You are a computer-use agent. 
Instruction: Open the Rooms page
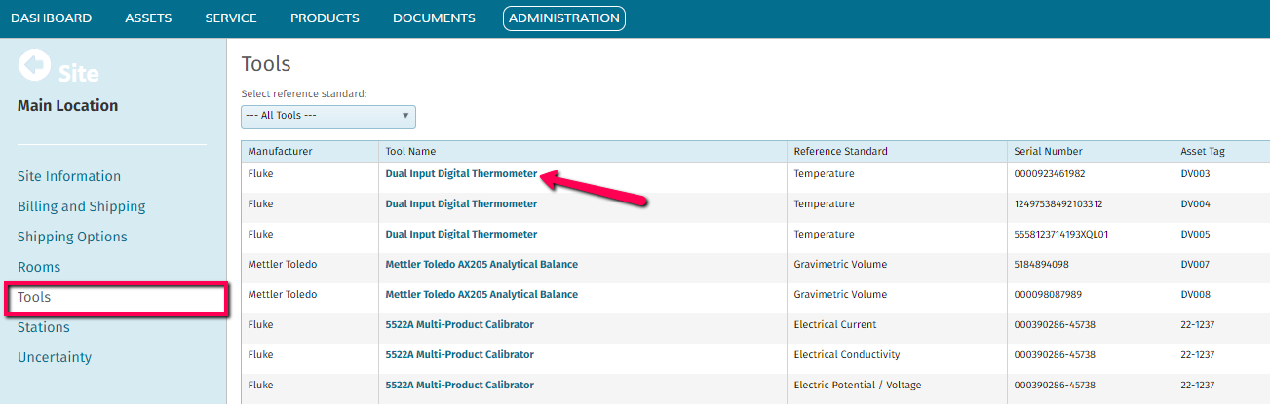pyautogui.click(x=39, y=267)
